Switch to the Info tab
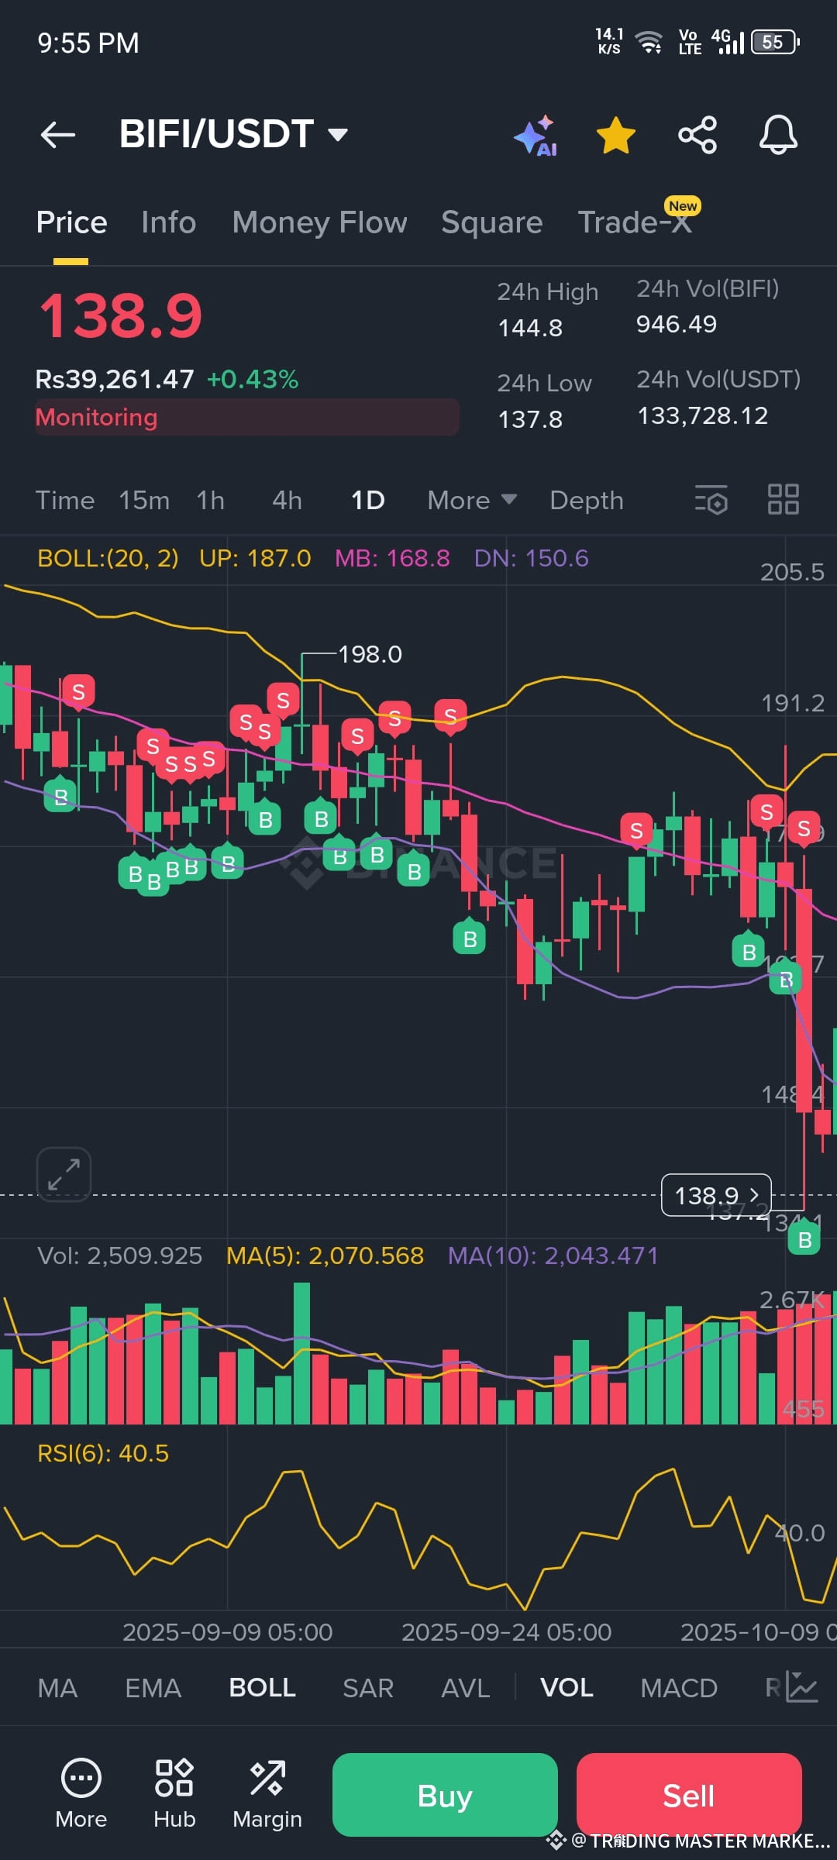This screenshot has height=1860, width=837. pos(169,222)
